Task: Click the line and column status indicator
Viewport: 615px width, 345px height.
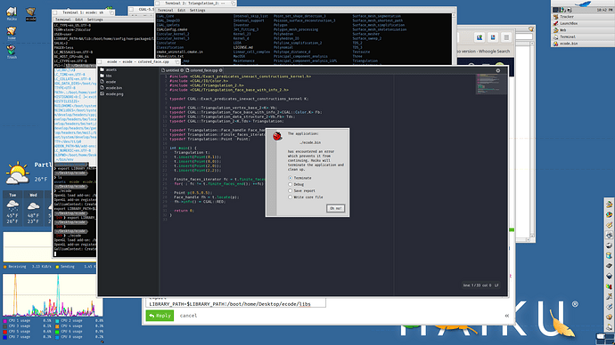Action: tap(480, 285)
